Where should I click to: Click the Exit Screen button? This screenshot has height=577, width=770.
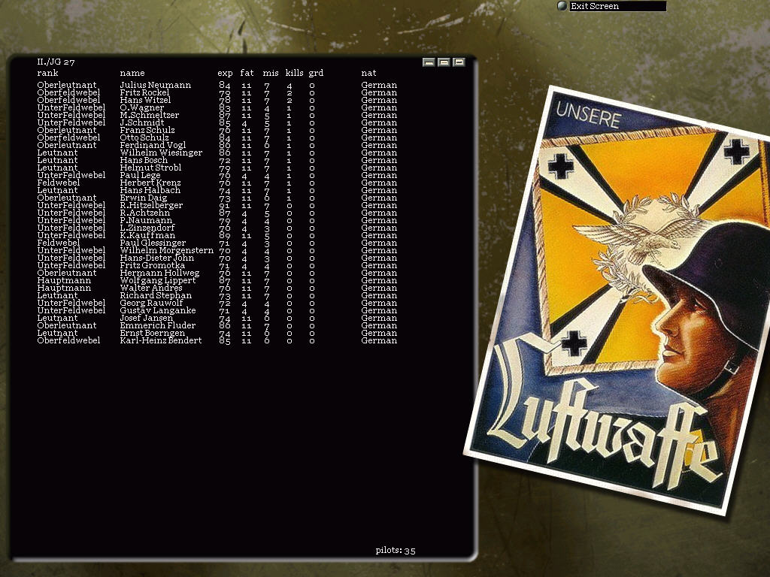pos(617,6)
